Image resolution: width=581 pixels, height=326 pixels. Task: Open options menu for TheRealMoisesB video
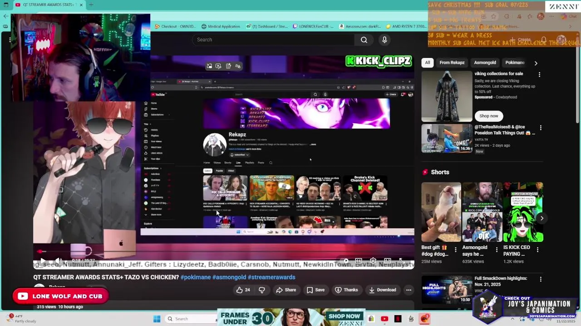540,128
